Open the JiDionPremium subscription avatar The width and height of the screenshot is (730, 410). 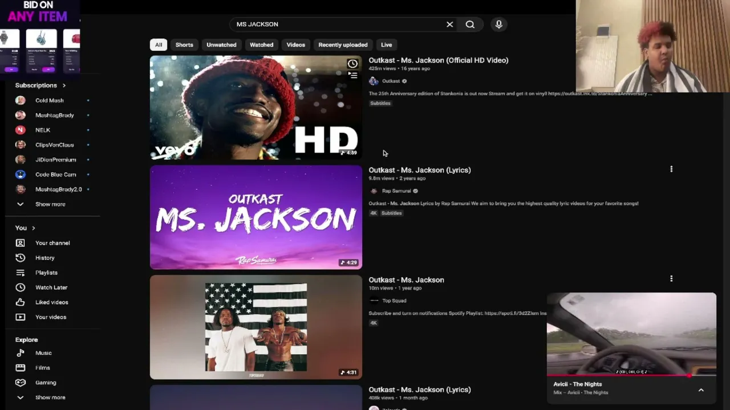[x=21, y=159]
